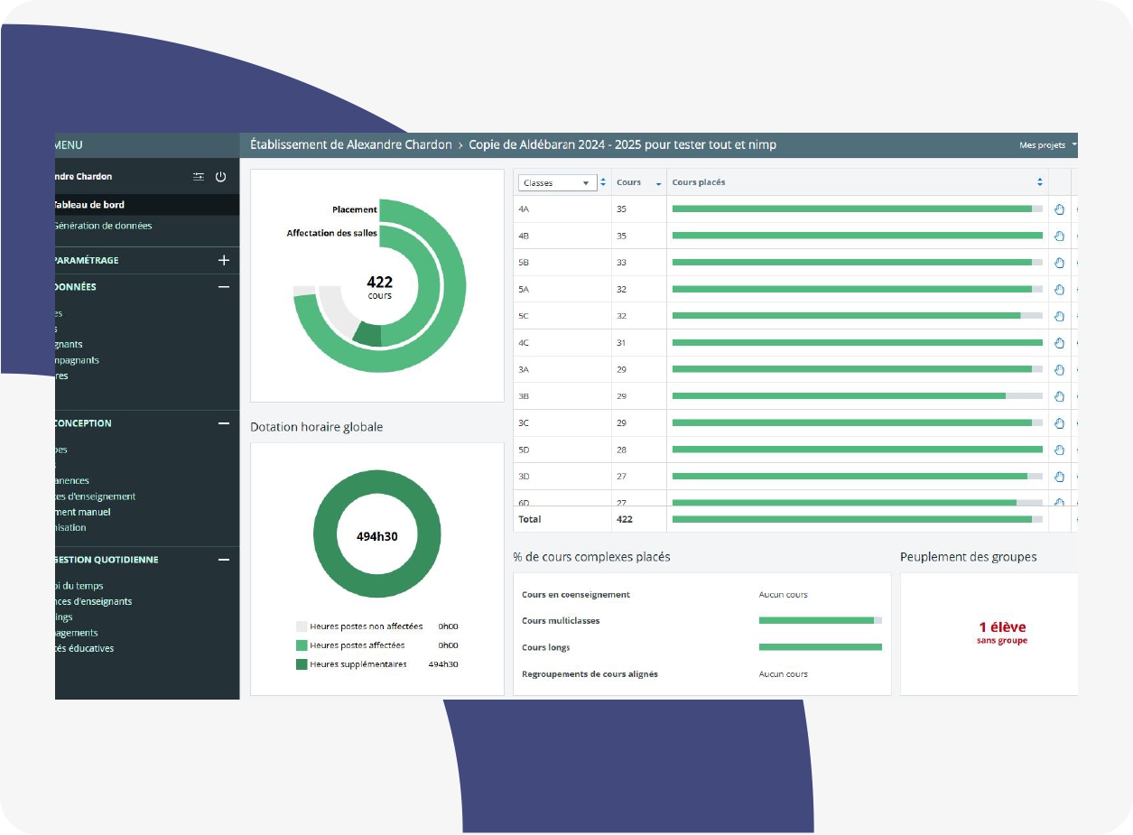Collapse the GESTION QUOTIDIENNE section
Image resolution: width=1133 pixels, height=835 pixels.
[x=224, y=560]
